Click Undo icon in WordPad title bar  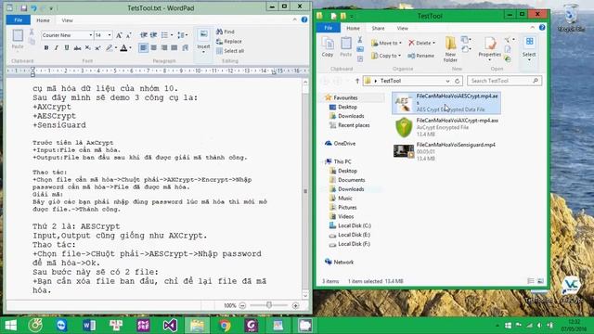(x=33, y=8)
